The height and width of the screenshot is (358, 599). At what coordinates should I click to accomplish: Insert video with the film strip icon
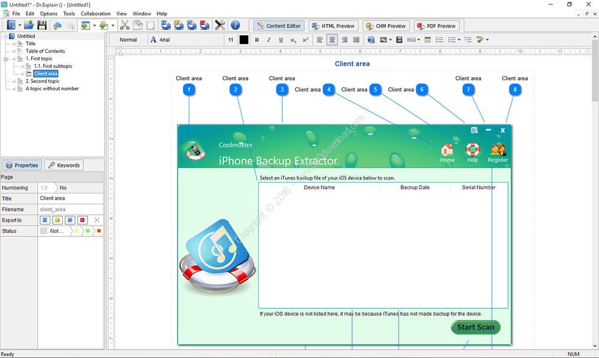[399, 40]
